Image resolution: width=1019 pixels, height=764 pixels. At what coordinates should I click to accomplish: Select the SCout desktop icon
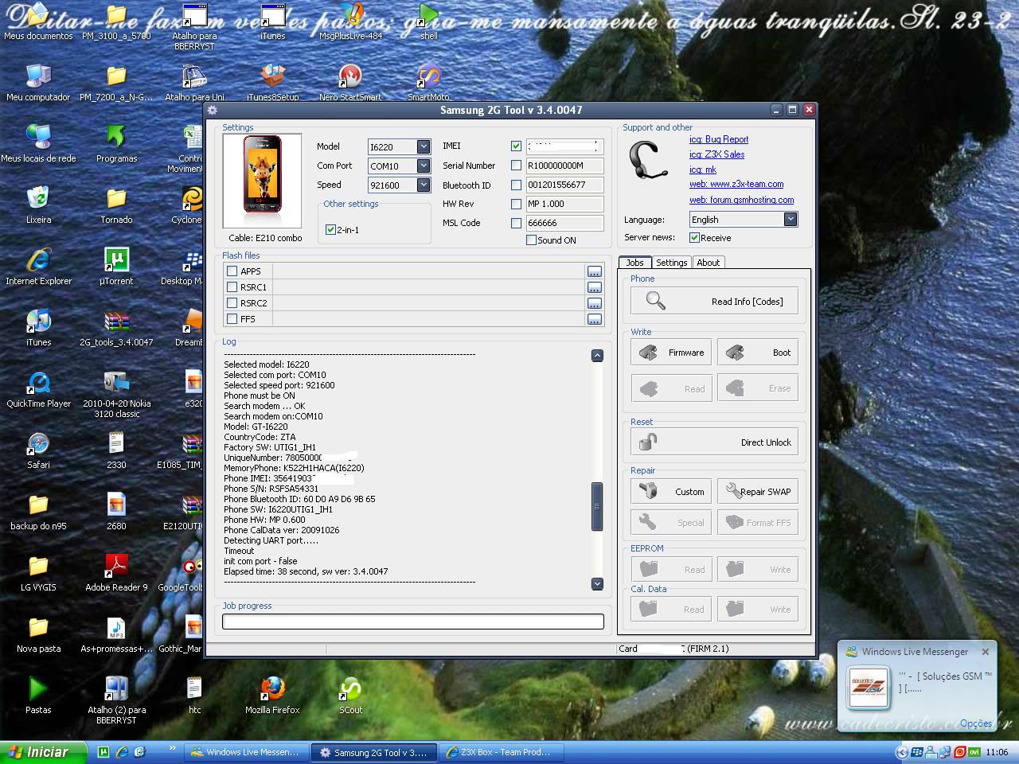tap(350, 696)
